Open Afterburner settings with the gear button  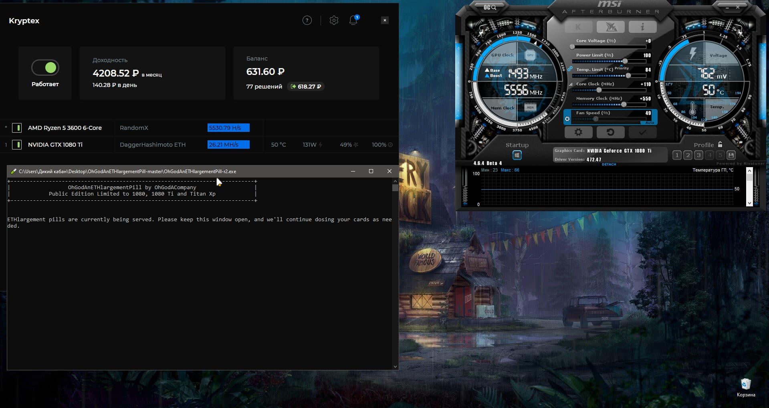[x=578, y=132]
